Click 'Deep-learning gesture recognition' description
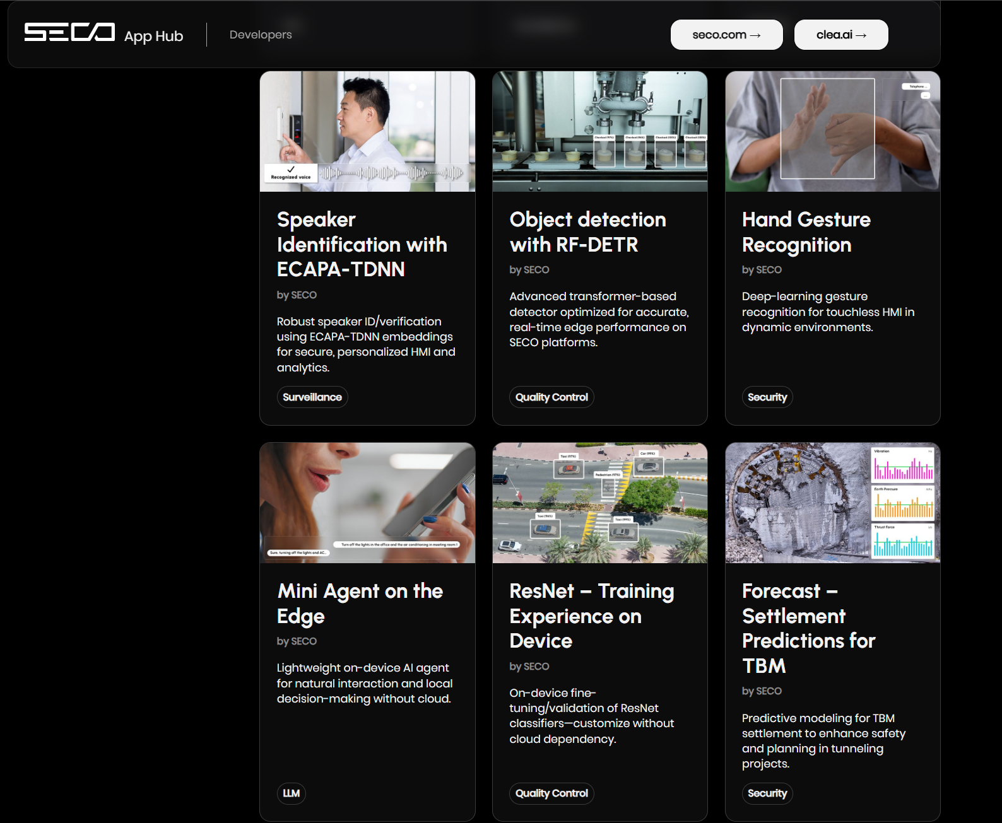 pos(828,312)
